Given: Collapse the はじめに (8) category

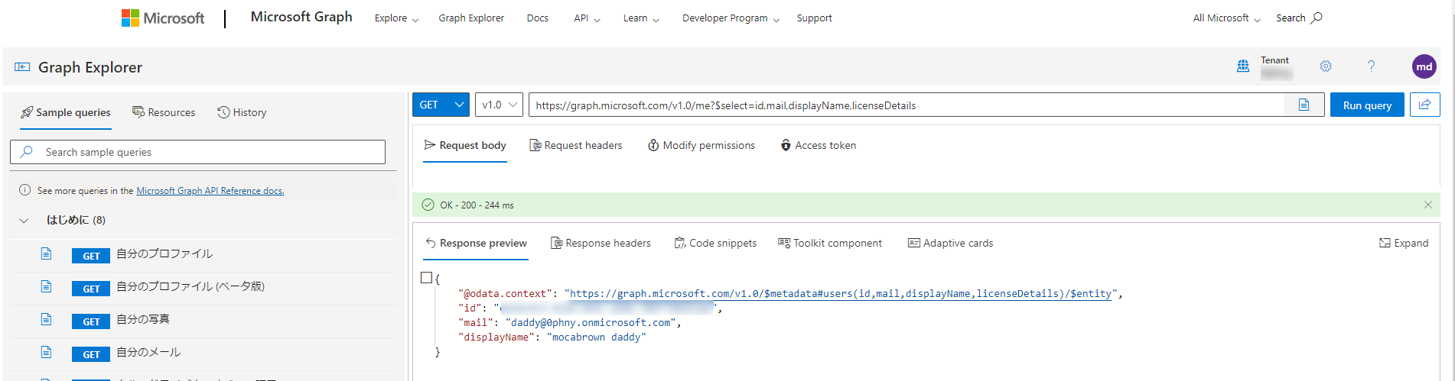Looking at the screenshot, I should pyautogui.click(x=24, y=221).
